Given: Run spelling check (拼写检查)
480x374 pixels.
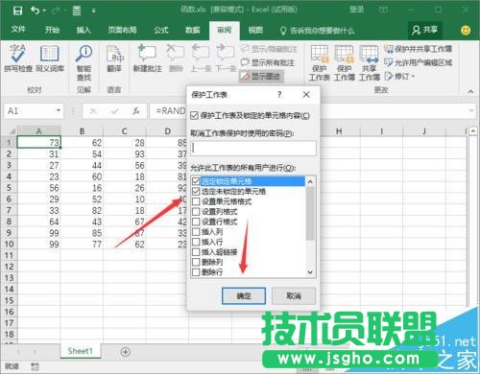Looking at the screenshot, I should (x=18, y=58).
